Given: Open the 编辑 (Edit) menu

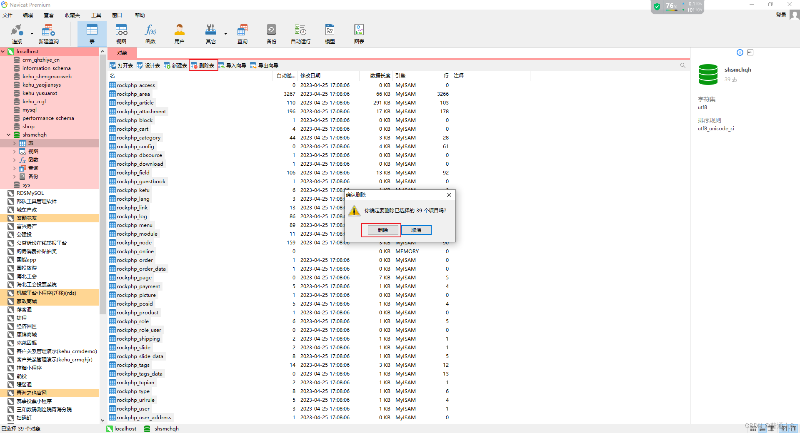Looking at the screenshot, I should 28,15.
